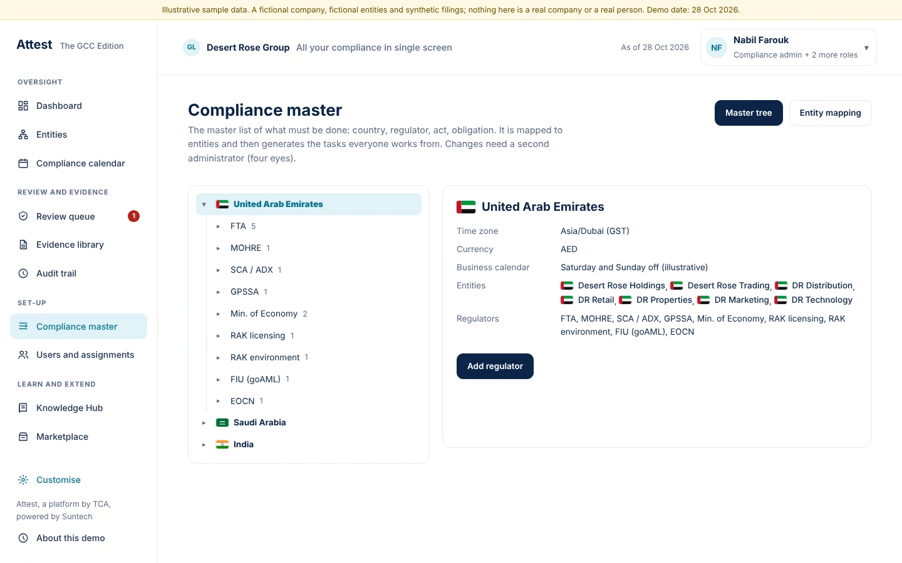The image size is (902, 563).
Task: Click the As of 28 Oct 2026 date
Action: tap(655, 48)
